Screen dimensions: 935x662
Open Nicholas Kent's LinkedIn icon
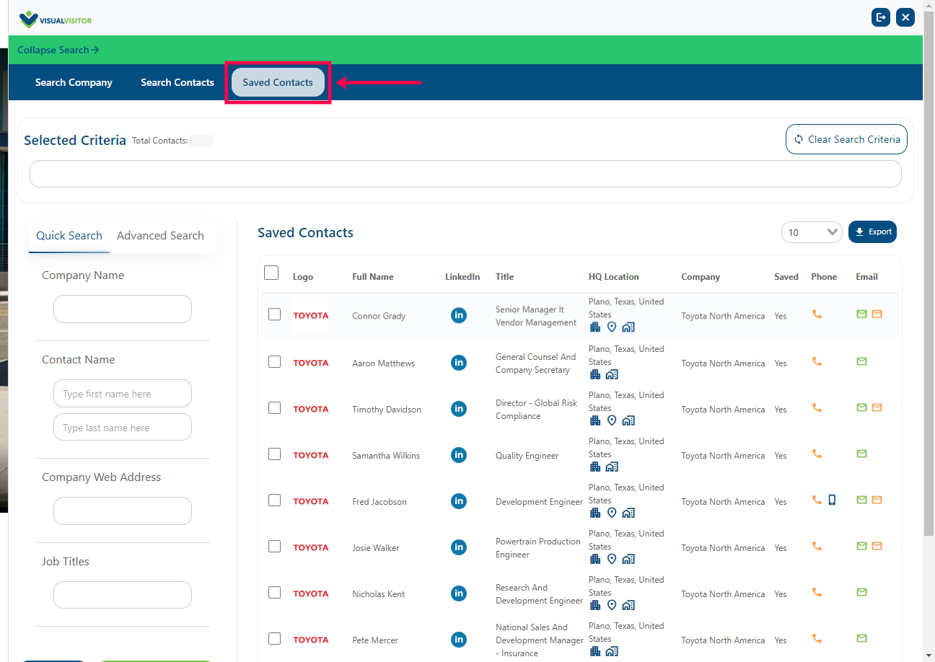pyautogui.click(x=458, y=593)
